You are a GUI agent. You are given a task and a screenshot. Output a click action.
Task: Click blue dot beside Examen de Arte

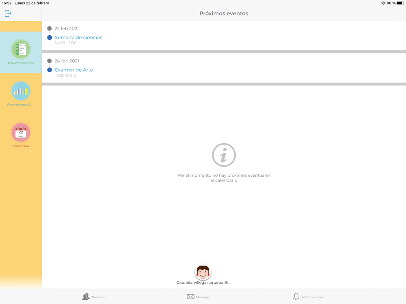point(50,70)
